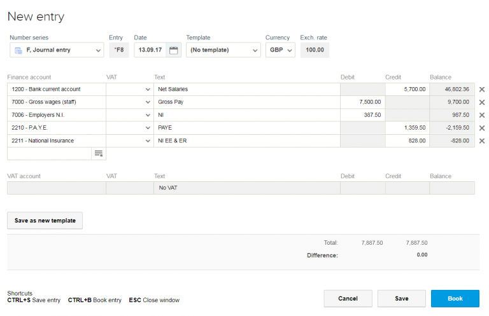
Task: Open account lookup icon in empty row
Action: (98, 153)
